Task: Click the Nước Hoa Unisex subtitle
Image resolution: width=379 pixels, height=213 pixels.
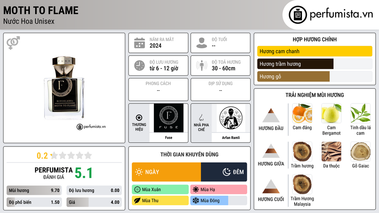Action: [29, 21]
